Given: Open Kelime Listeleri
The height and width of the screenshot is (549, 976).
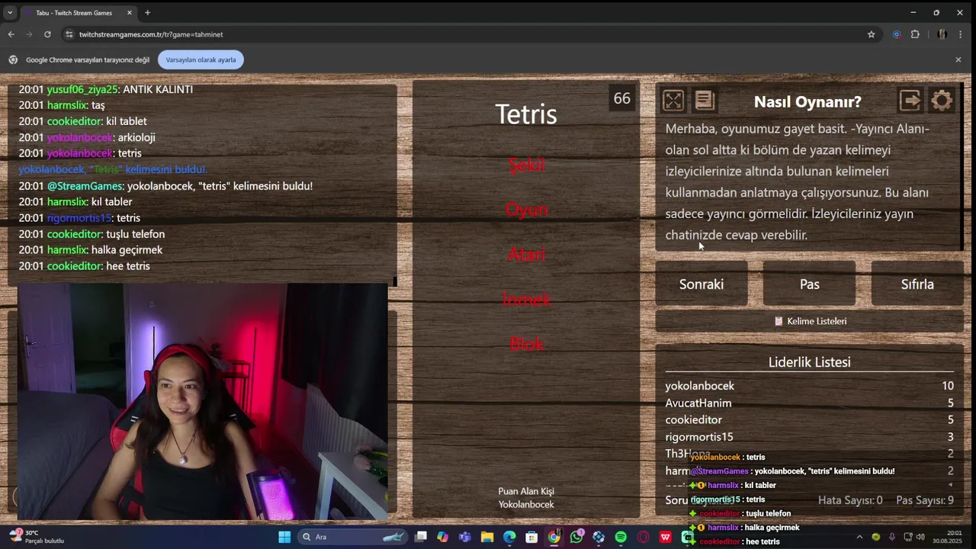Looking at the screenshot, I should click(x=810, y=321).
